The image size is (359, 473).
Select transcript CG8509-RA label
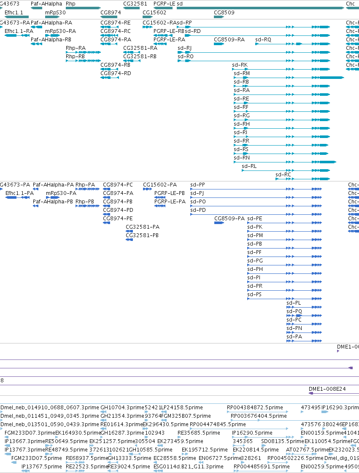pyautogui.click(x=229, y=40)
